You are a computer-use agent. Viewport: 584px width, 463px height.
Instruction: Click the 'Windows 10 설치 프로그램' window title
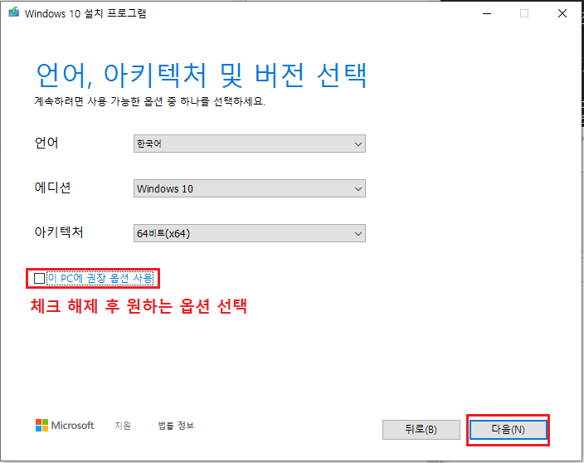coord(85,13)
